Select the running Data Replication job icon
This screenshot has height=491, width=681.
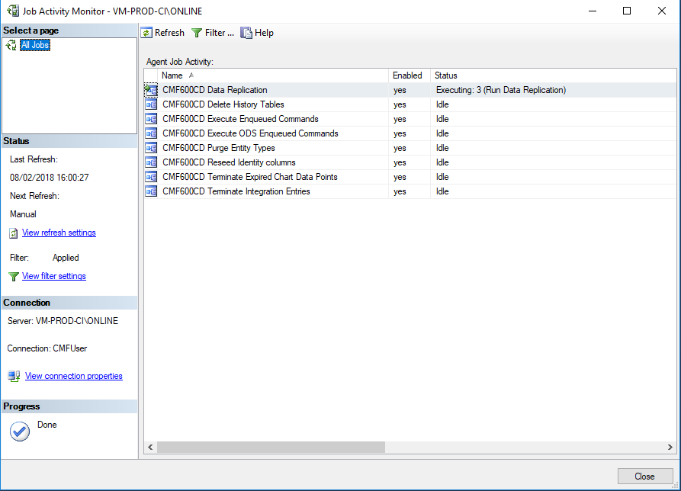pos(151,90)
